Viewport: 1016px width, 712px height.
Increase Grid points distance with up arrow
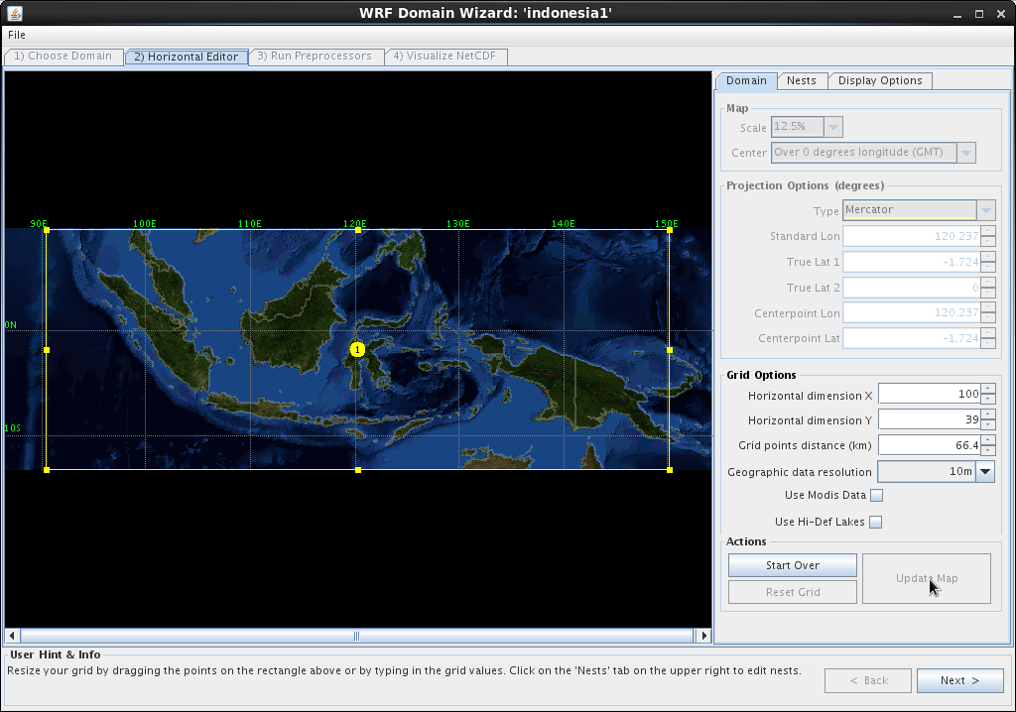987,440
